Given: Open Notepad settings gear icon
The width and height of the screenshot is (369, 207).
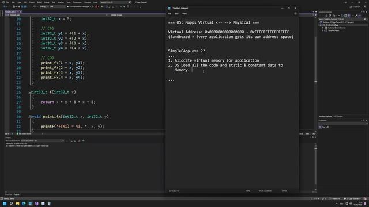Looking at the screenshot, I should pyautogui.click(x=295, y=14).
